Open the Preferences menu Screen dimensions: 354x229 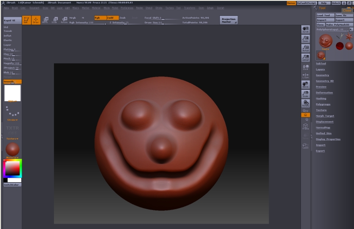[x=127, y=8]
